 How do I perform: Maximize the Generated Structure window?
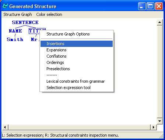(x=150, y=6)
